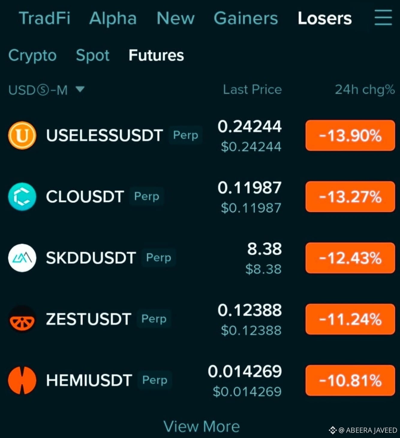This screenshot has width=400, height=438.
Task: Toggle the -13.90% change badge
Action: pos(350,135)
